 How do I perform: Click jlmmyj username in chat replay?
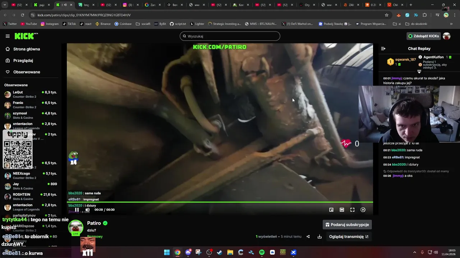tap(396, 78)
